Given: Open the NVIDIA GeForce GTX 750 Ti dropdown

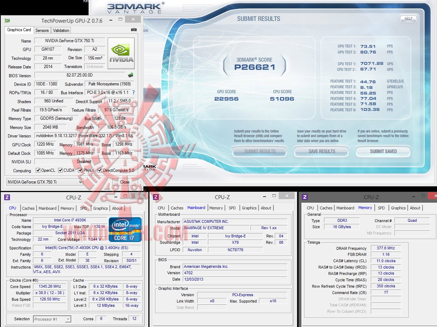Looking at the screenshot, I should (45, 182).
